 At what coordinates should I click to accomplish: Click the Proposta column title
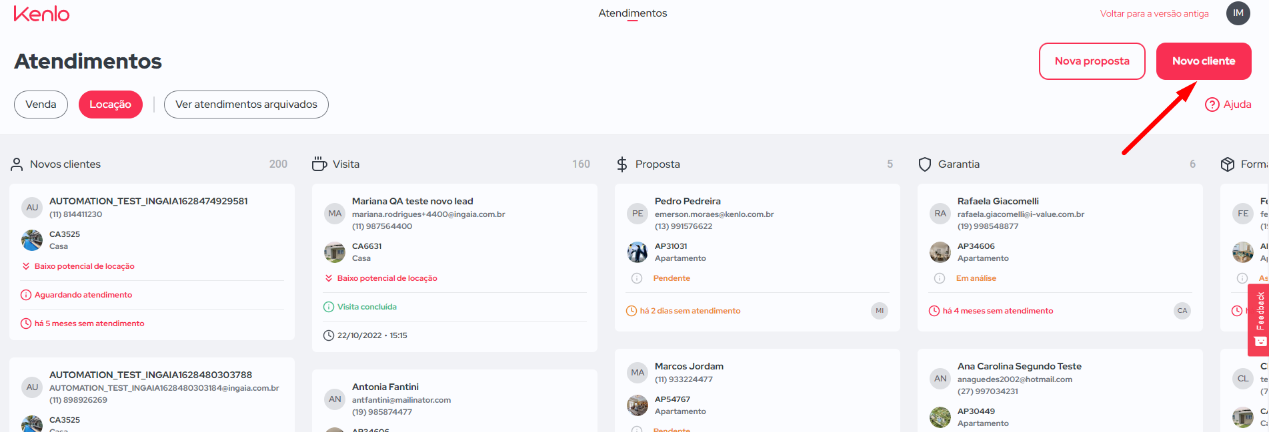pyautogui.click(x=658, y=164)
